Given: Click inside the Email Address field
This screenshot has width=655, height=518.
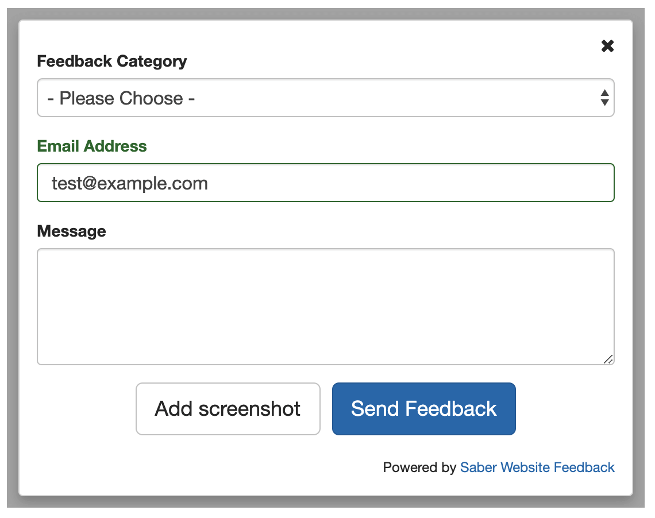Looking at the screenshot, I should (x=326, y=183).
